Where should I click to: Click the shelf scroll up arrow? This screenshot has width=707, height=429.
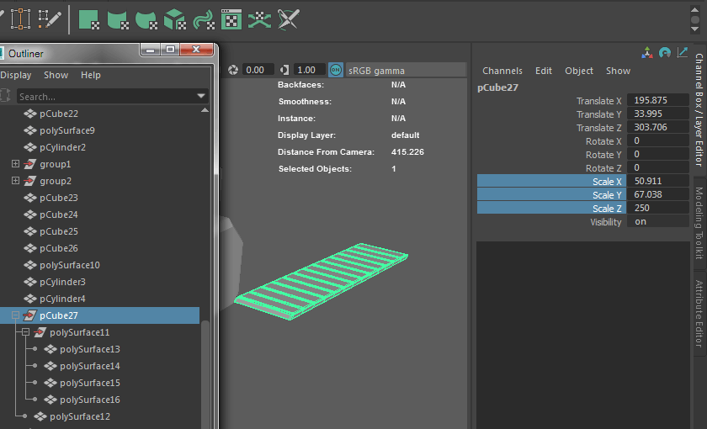[695, 9]
